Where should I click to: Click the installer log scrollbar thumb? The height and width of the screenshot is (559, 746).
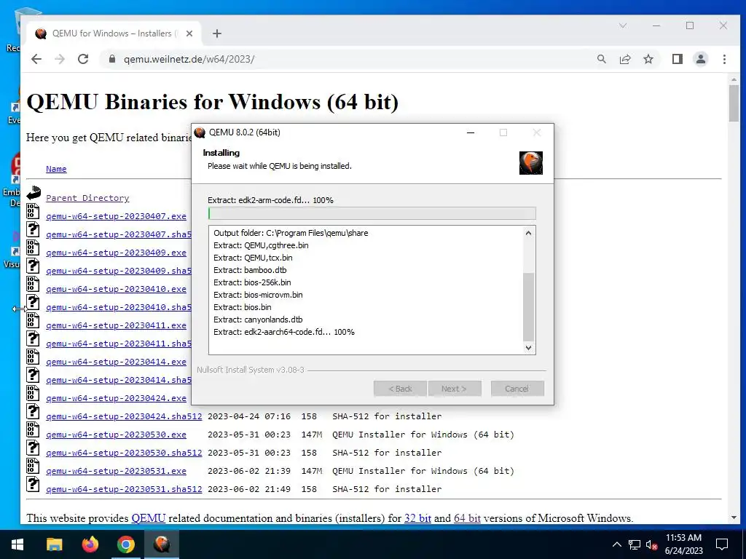tap(529, 307)
